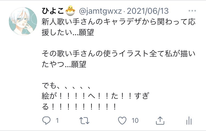Click the line starting 絵が！！！！
The width and height of the screenshot is (206, 131).
[x=96, y=96]
